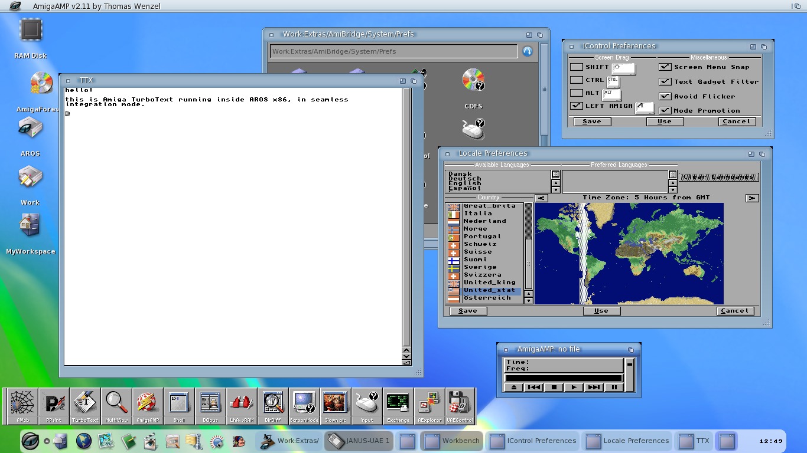
Task: Launch AmigaAMP from the dock
Action: pos(148,406)
